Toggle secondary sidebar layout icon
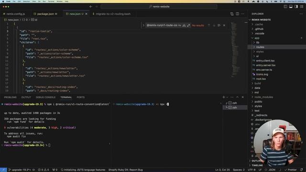The image size is (306, 172). 296,6
